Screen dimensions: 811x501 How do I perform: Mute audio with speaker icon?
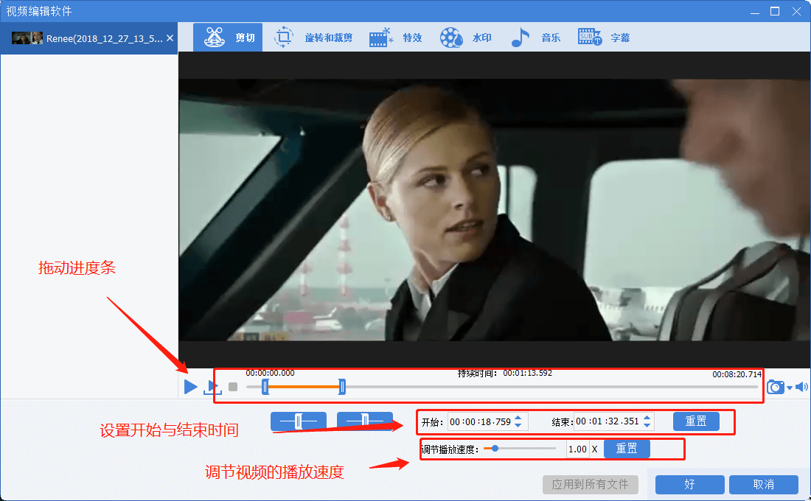tap(801, 387)
